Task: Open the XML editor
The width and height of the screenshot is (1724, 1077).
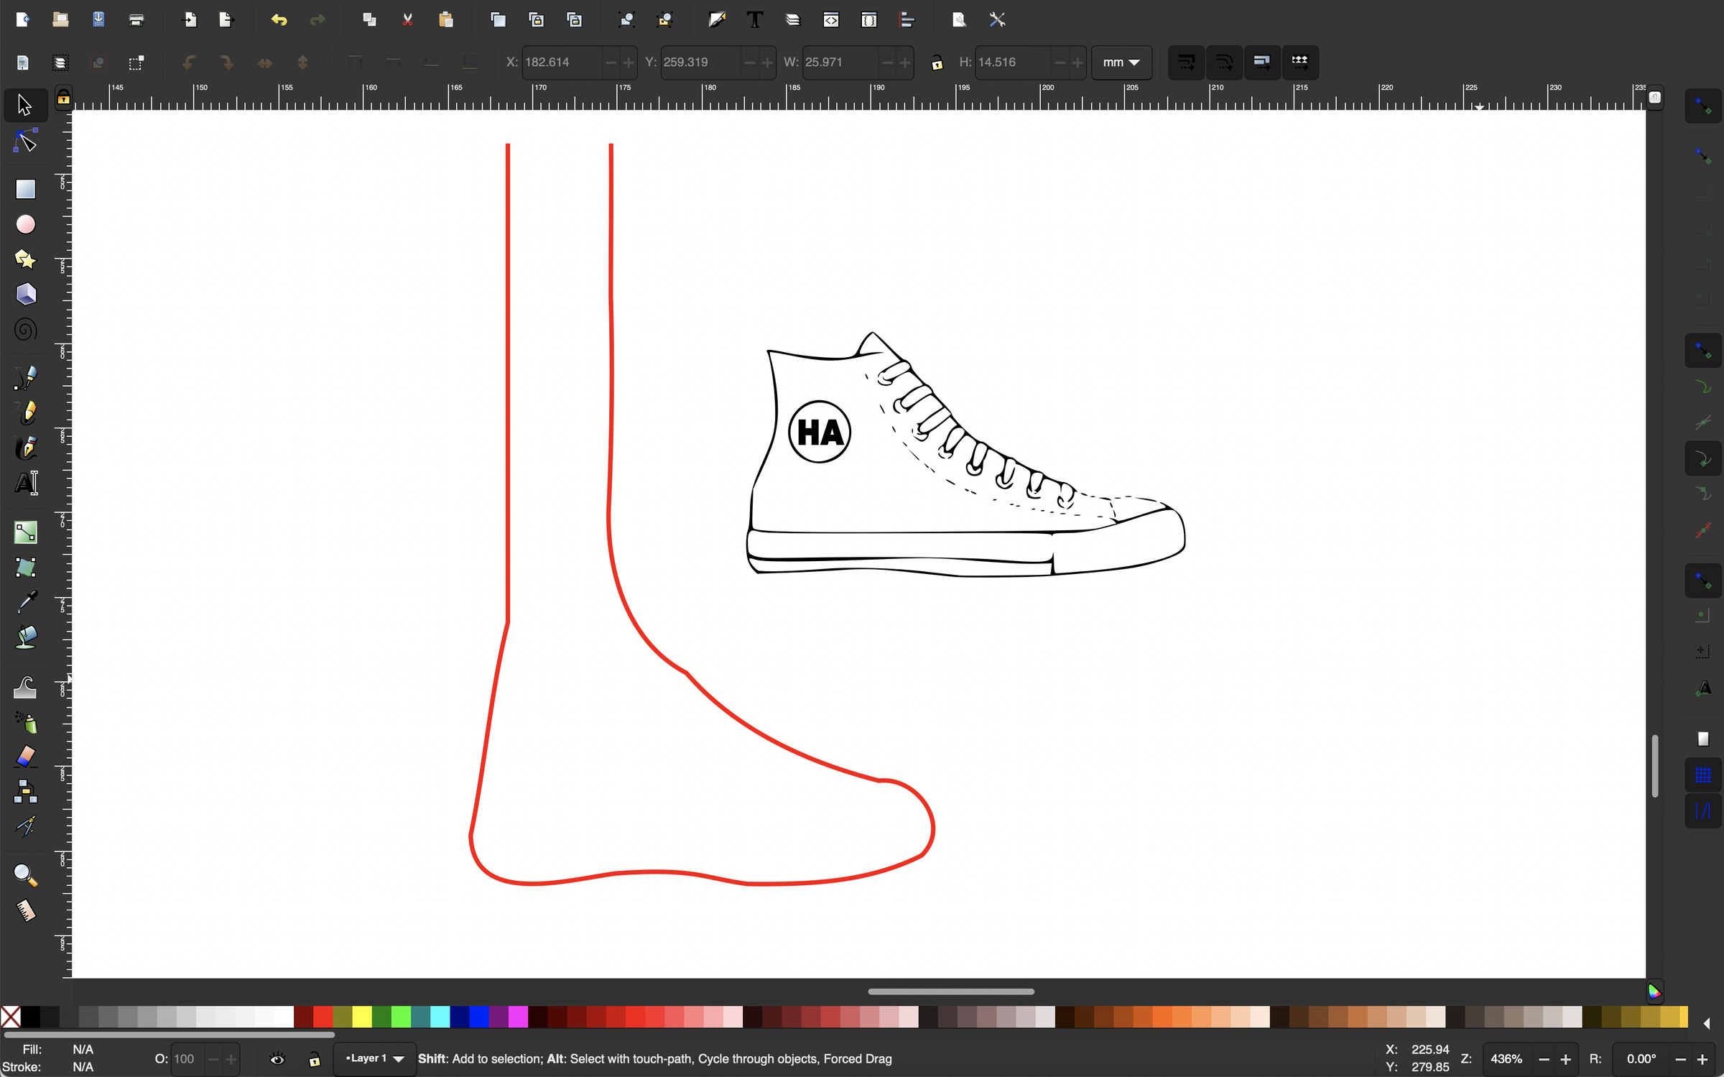Action: (831, 20)
